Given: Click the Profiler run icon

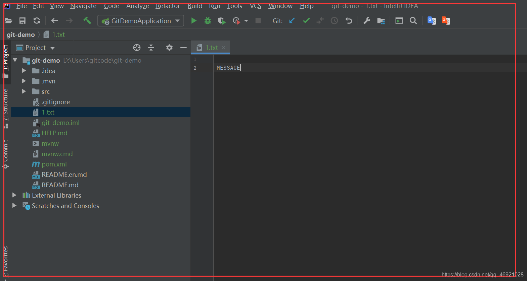Looking at the screenshot, I should (236, 21).
